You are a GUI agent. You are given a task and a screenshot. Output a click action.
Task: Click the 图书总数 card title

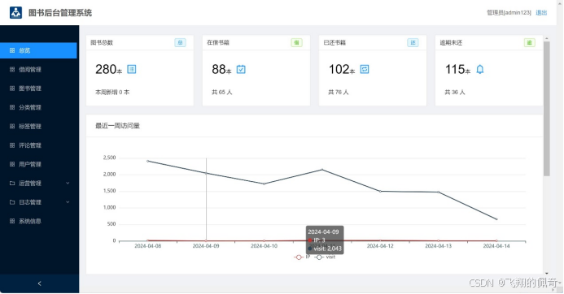coord(102,43)
